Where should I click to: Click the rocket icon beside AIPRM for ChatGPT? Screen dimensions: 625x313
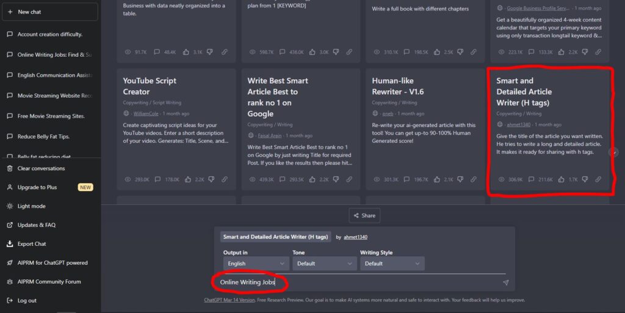(10, 263)
